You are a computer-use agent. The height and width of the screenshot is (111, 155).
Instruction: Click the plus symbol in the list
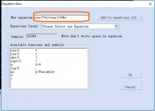pyautogui.click(x=12, y=75)
